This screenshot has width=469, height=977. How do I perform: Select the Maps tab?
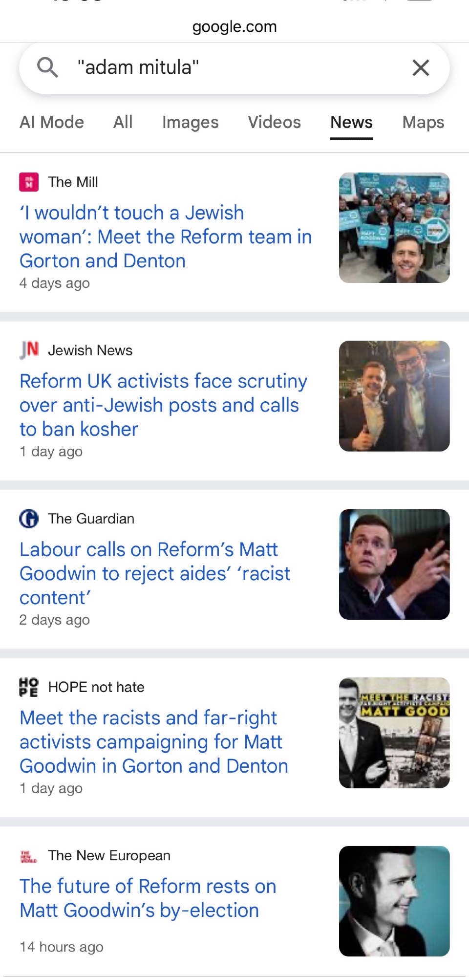(x=423, y=122)
